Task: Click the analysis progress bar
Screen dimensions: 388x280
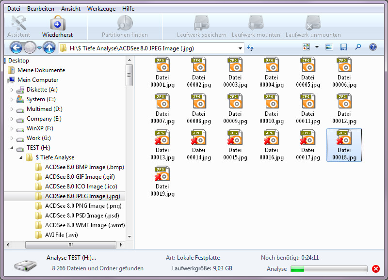Action: (329, 269)
